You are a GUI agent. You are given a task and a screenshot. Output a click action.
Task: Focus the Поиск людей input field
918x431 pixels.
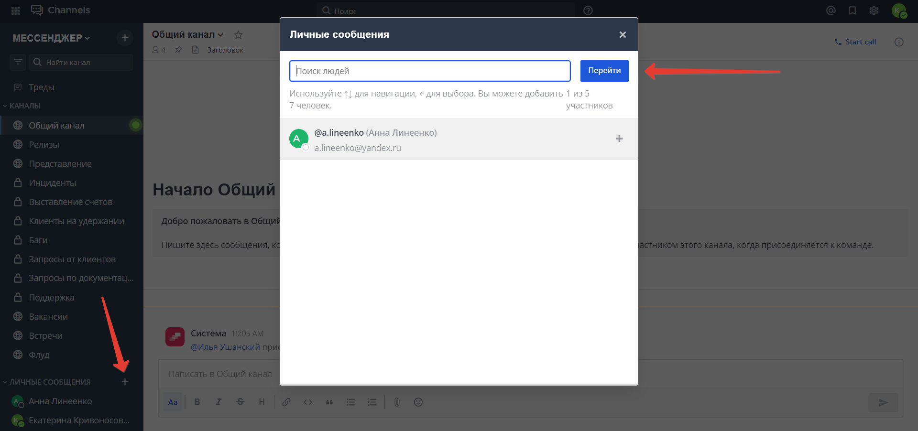[430, 71]
